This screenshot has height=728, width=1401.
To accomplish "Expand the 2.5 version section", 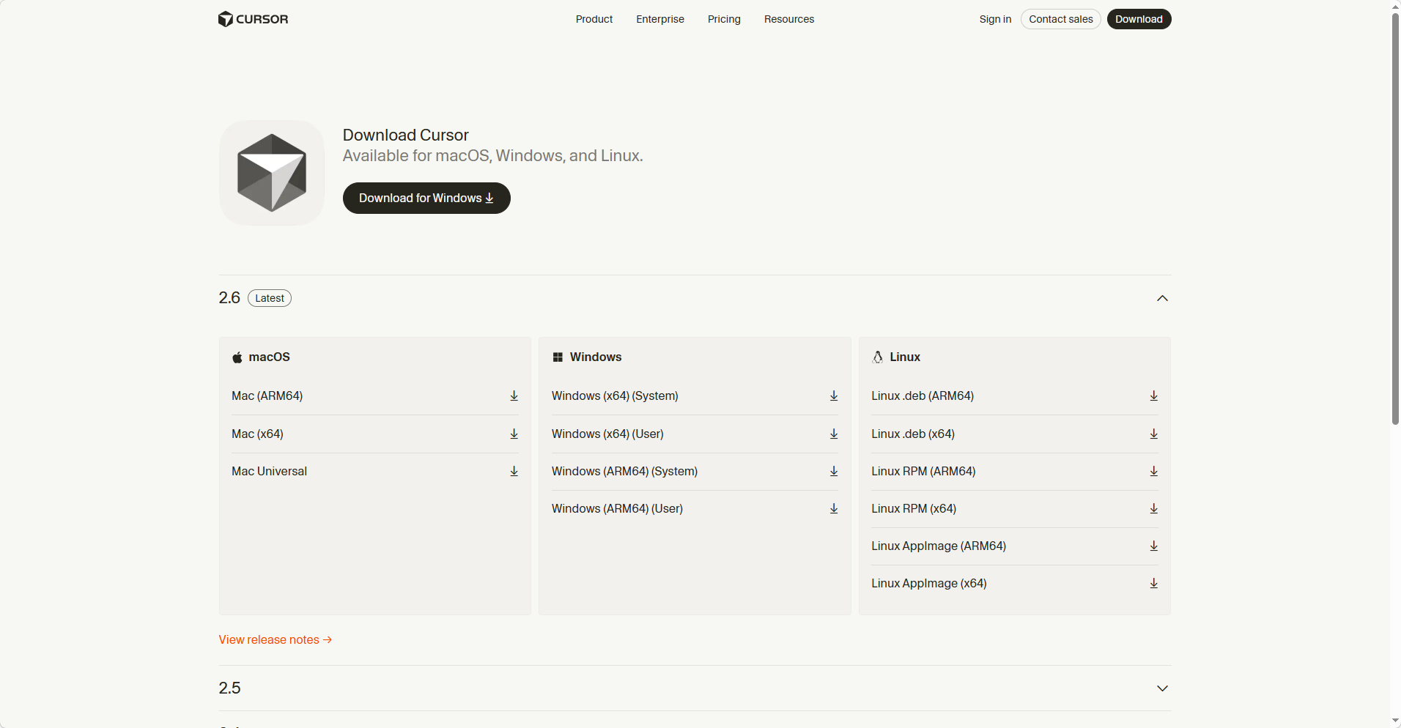I will [1162, 688].
